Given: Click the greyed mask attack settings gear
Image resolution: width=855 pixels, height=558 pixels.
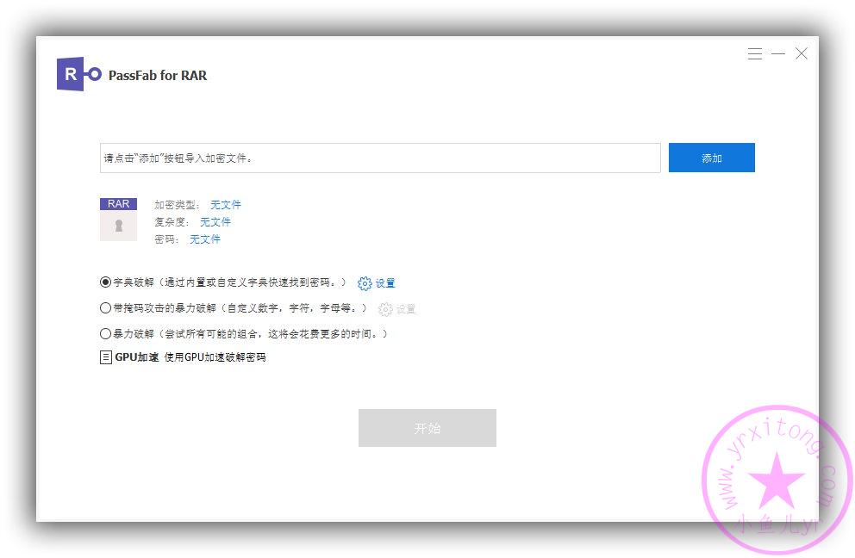Looking at the screenshot, I should 385,309.
